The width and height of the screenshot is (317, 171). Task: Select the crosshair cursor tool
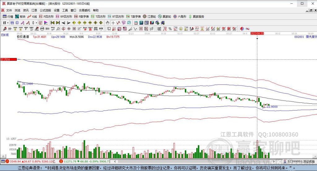pyautogui.click(x=113, y=23)
